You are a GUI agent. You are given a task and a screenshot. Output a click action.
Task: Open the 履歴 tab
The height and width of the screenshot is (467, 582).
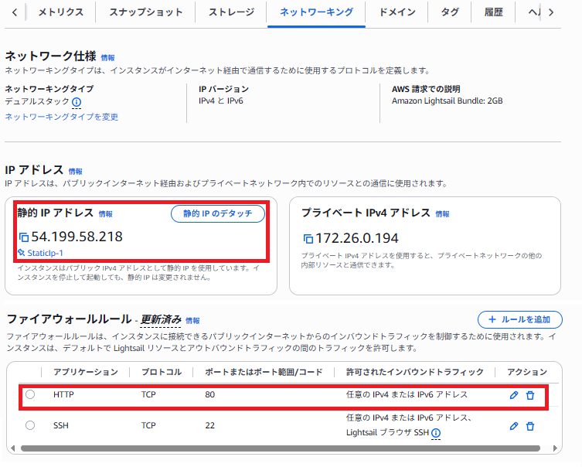(493, 12)
